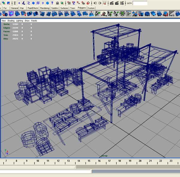This screenshot has width=180, height=177.
Task: Open the selection mask arrow menu
Action: coord(15,3)
